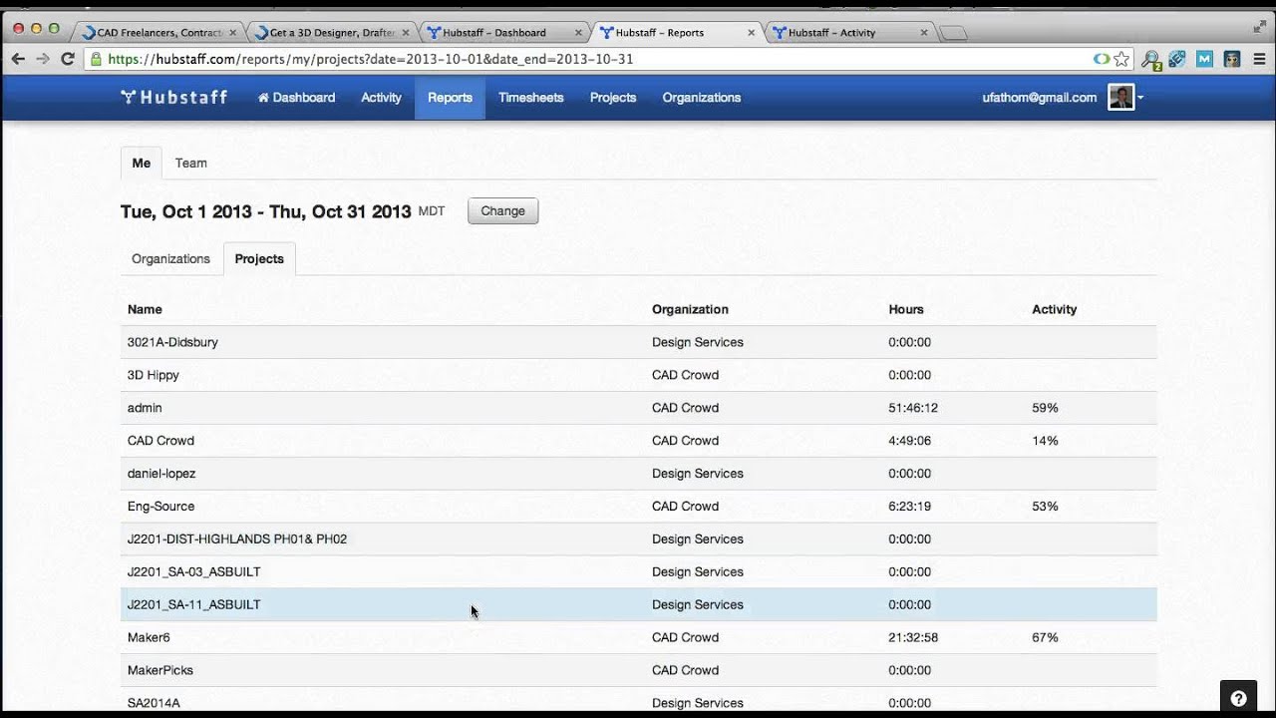Viewport: 1276px width, 718px height.
Task: Click the 3021A-Didsbury project row
Action: 638,342
